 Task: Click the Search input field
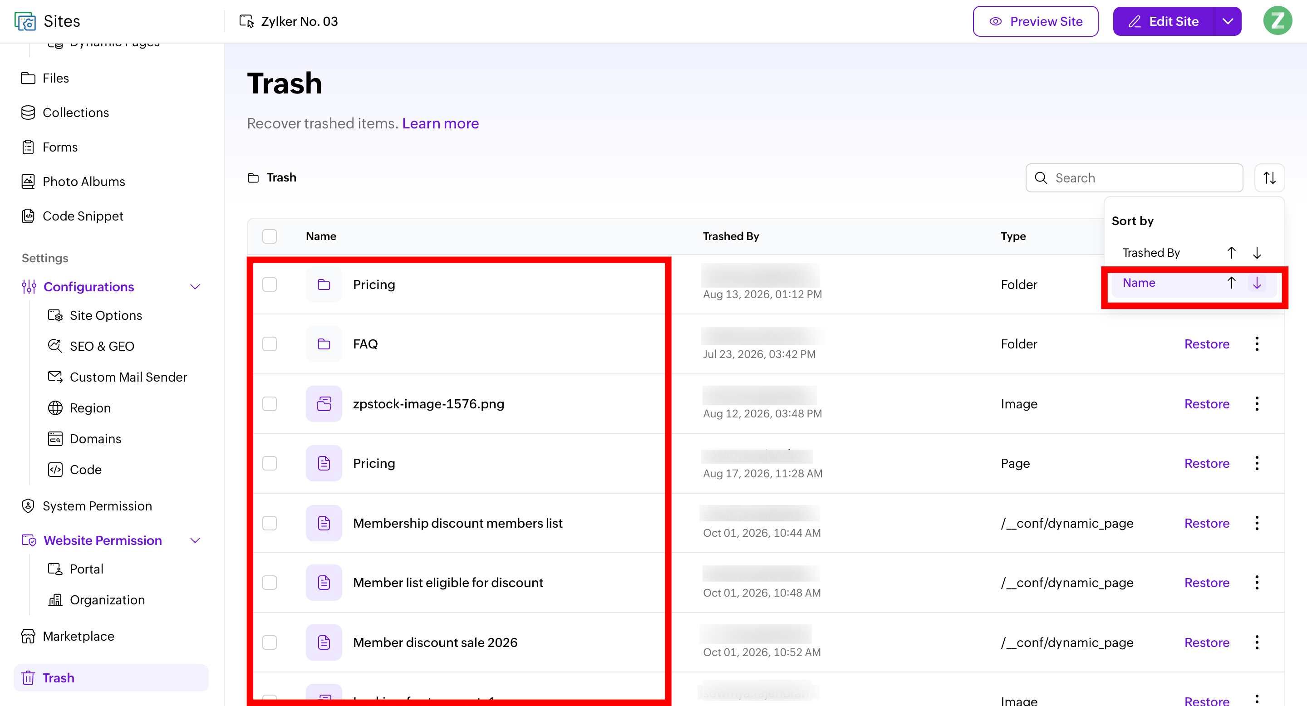[1134, 178]
